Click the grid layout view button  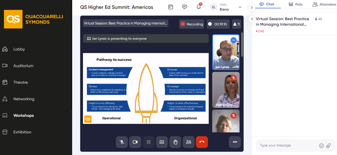coord(149,142)
